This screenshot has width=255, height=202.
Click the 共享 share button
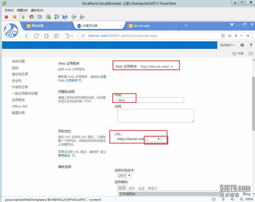click(x=238, y=53)
